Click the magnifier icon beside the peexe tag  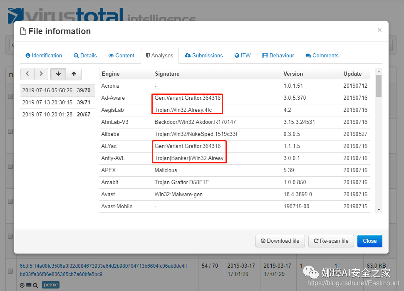35,285
